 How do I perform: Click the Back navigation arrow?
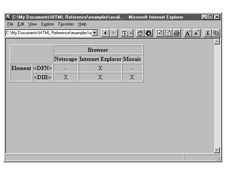[105, 33]
